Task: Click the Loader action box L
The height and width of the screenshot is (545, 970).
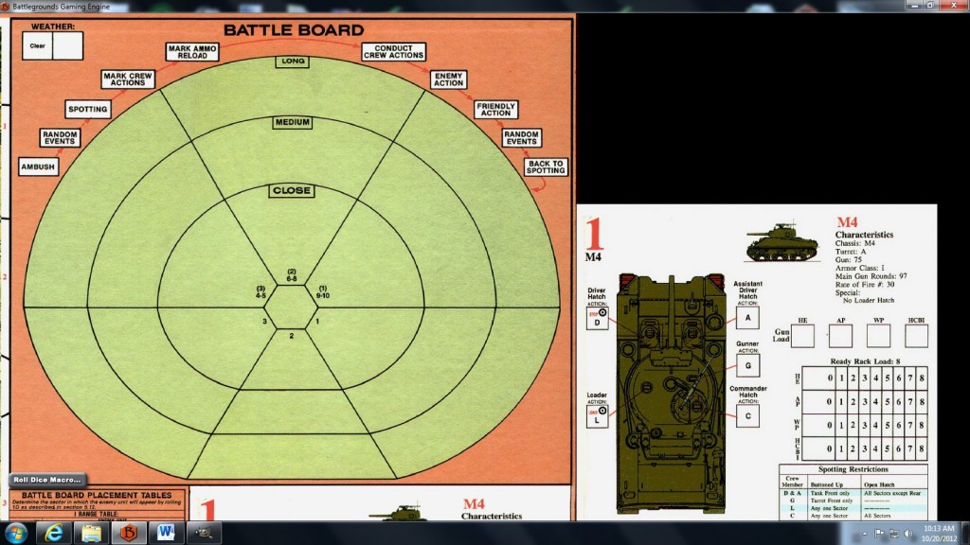Action: pos(597,416)
